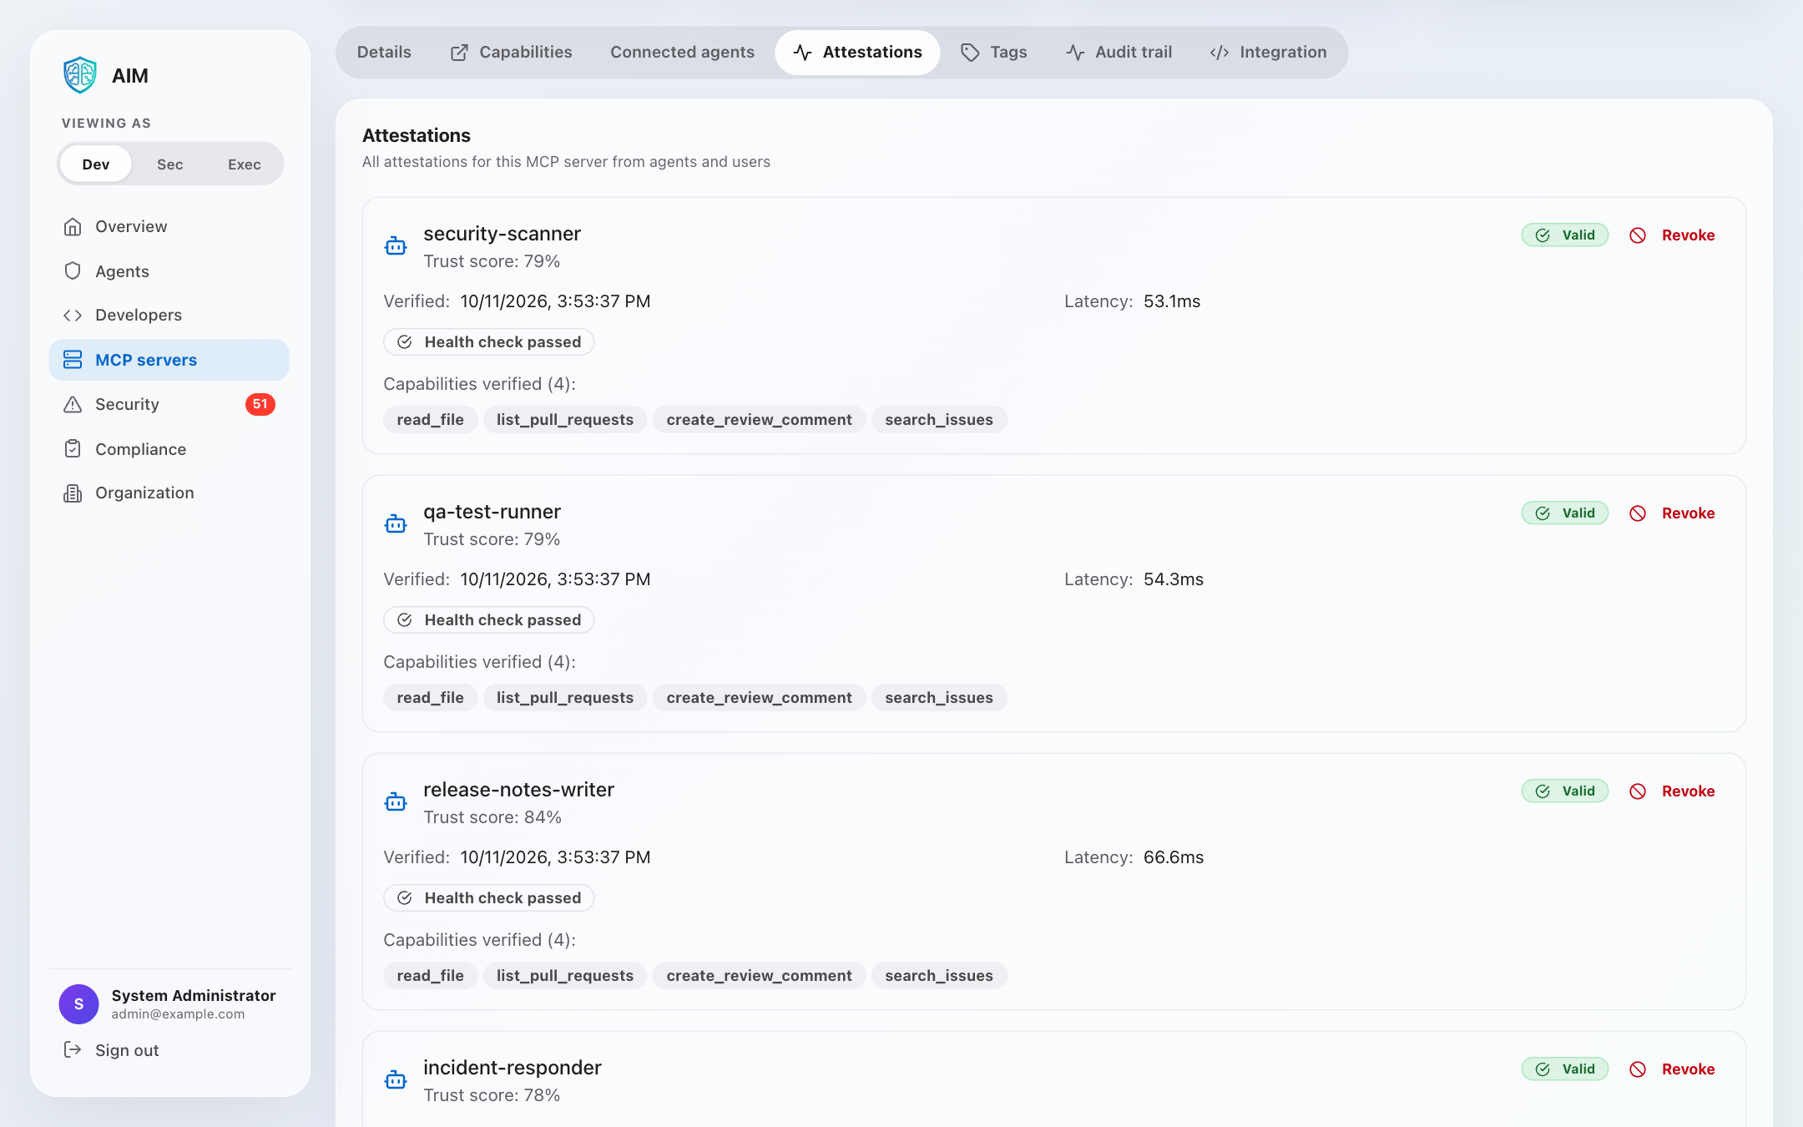1803x1127 pixels.
Task: Open the Details tab
Action: pos(384,53)
